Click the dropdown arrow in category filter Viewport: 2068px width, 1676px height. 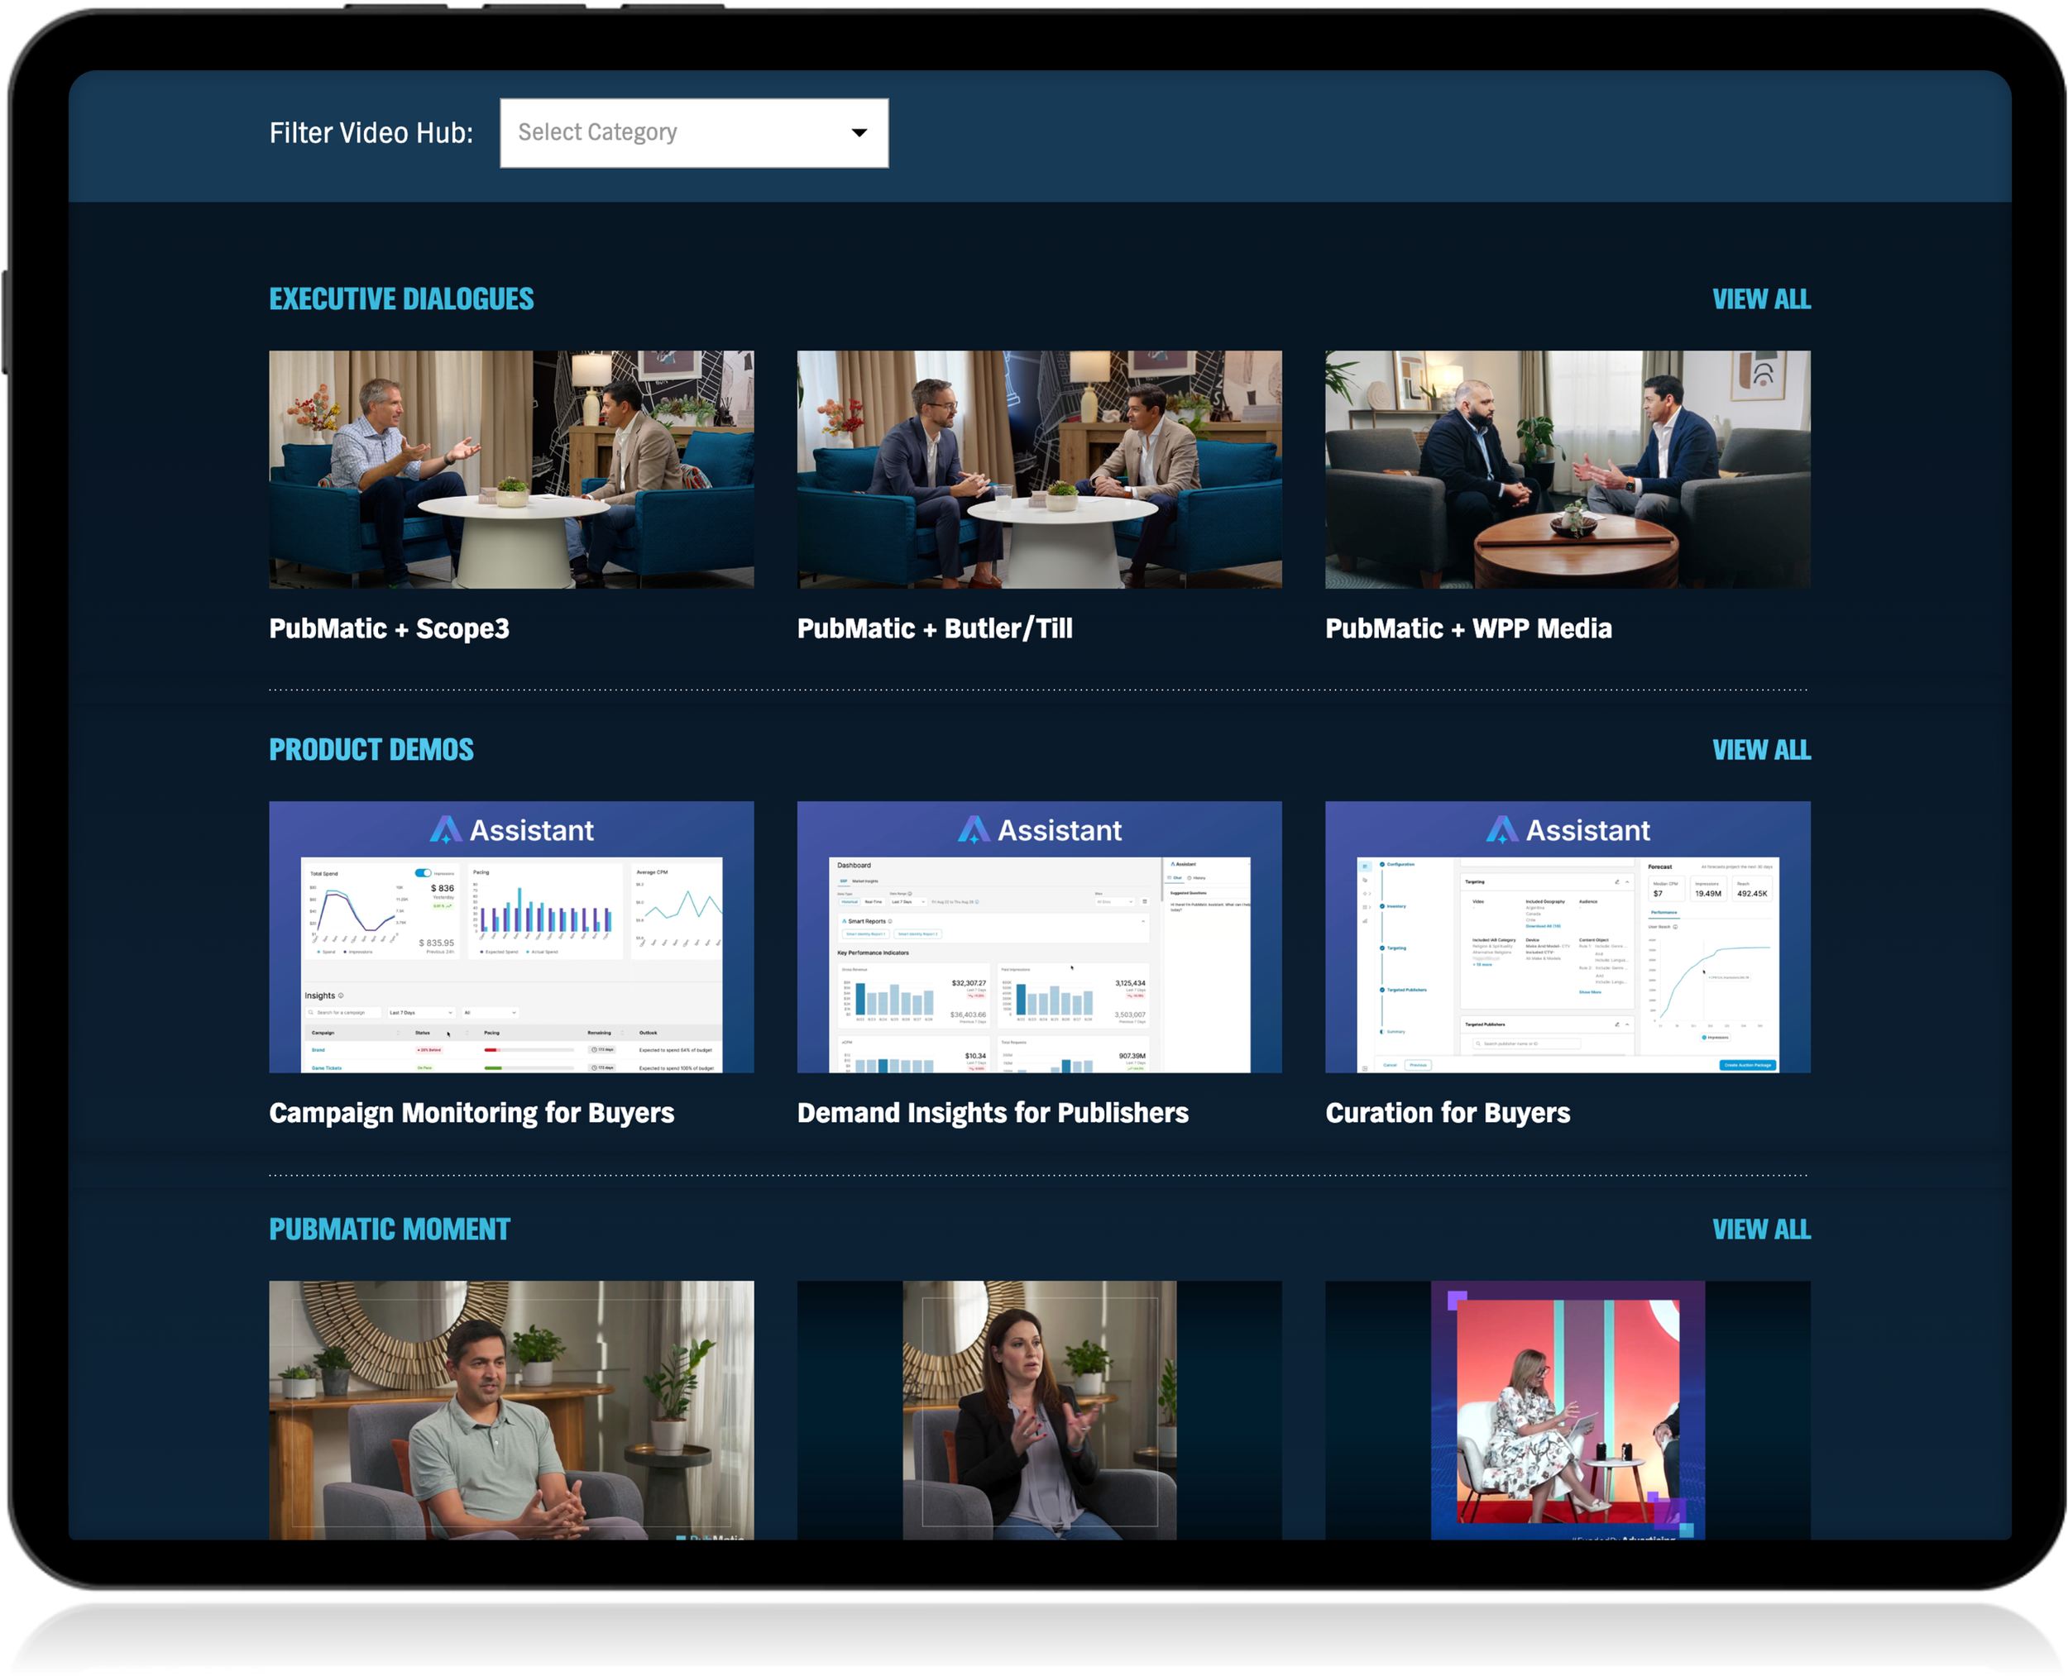coord(859,132)
